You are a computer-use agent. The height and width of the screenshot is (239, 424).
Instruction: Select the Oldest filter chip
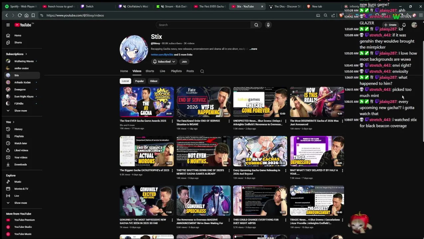click(x=154, y=81)
